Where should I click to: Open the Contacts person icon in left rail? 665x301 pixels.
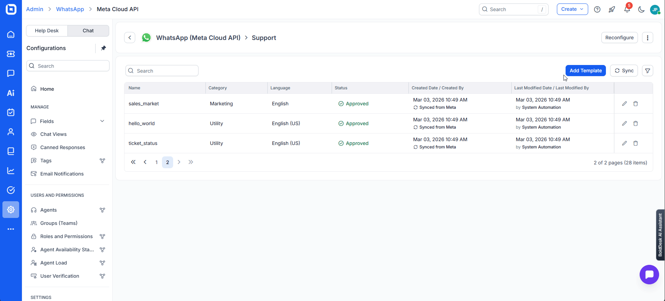tap(11, 132)
